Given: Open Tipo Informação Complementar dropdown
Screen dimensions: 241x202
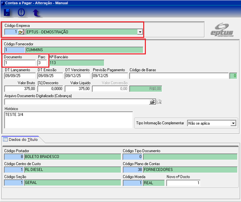Looking at the screenshot, I should (233, 123).
